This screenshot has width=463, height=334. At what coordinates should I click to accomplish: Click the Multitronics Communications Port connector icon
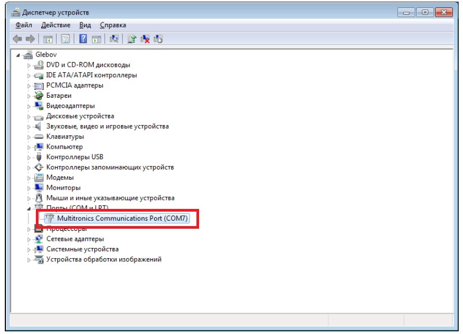pos(50,219)
